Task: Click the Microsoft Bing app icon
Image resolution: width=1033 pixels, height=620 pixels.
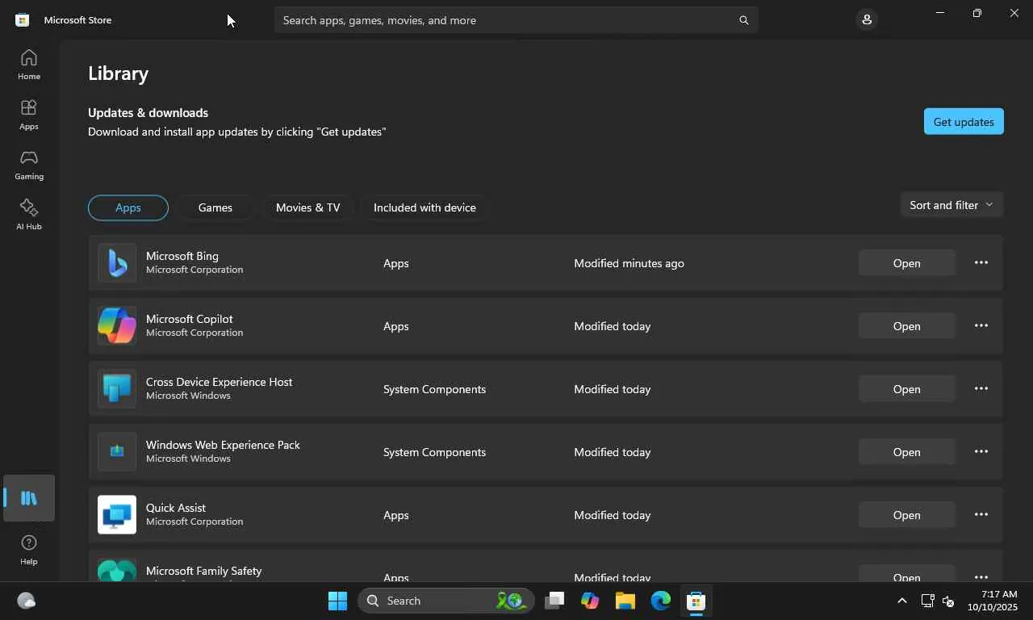Action: click(117, 263)
